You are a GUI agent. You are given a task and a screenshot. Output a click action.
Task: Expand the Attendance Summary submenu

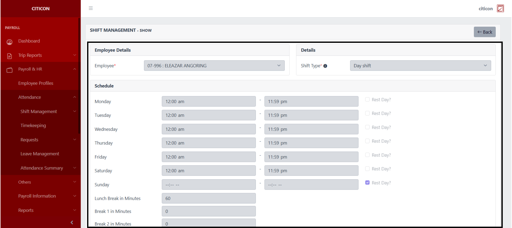pyautogui.click(x=42, y=168)
